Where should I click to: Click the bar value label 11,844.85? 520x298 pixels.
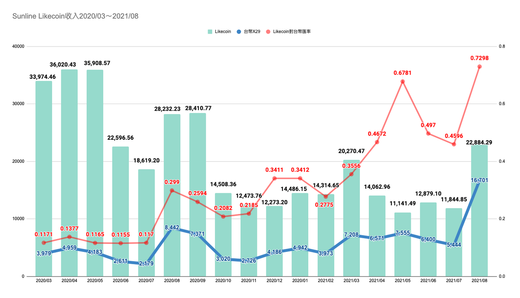[x=454, y=200]
